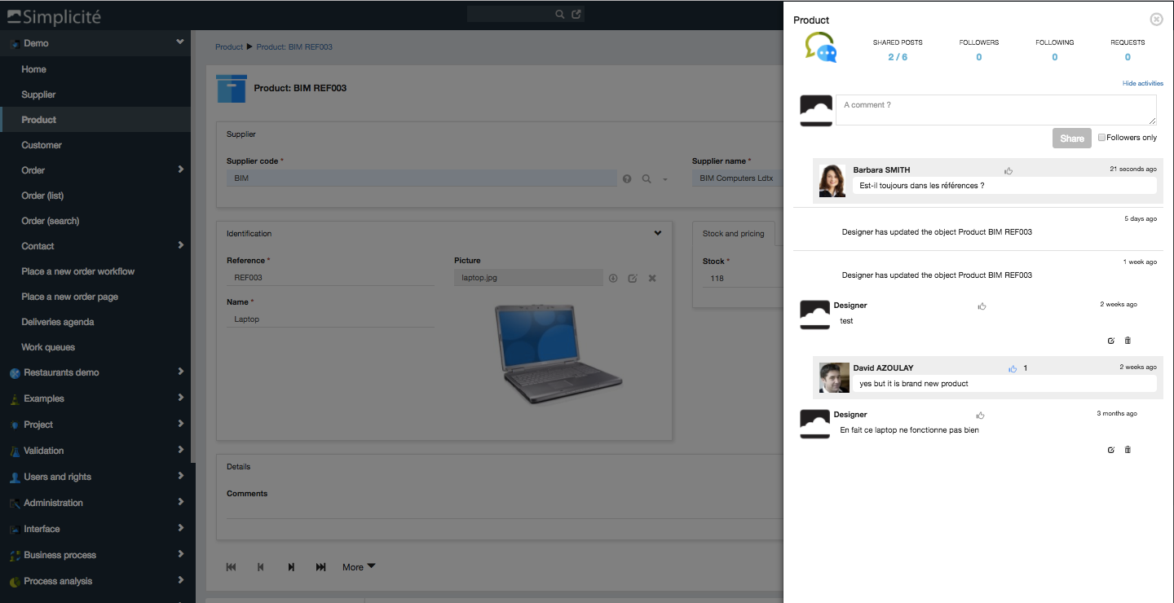The height and width of the screenshot is (603, 1174).
Task: Like Barbara SMITH's comment
Action: coord(1008,171)
